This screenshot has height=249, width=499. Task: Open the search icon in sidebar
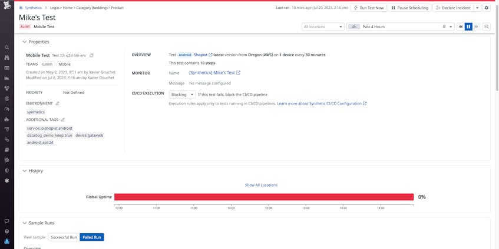(6, 47)
